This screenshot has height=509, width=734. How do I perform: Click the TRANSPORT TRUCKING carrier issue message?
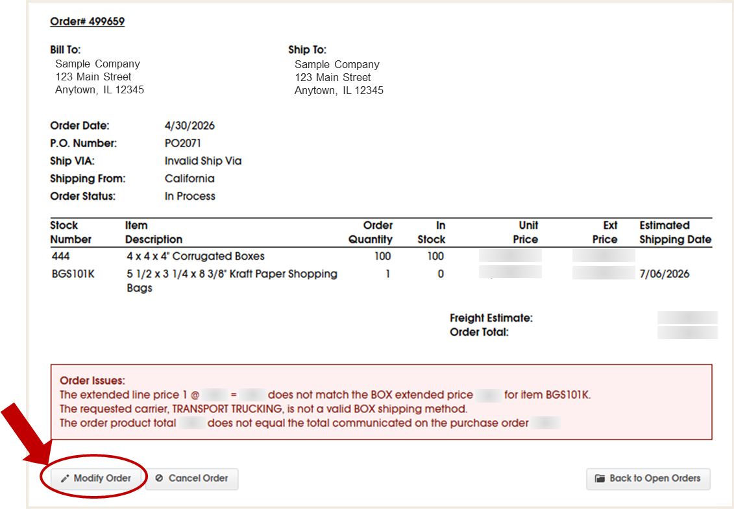tap(263, 409)
